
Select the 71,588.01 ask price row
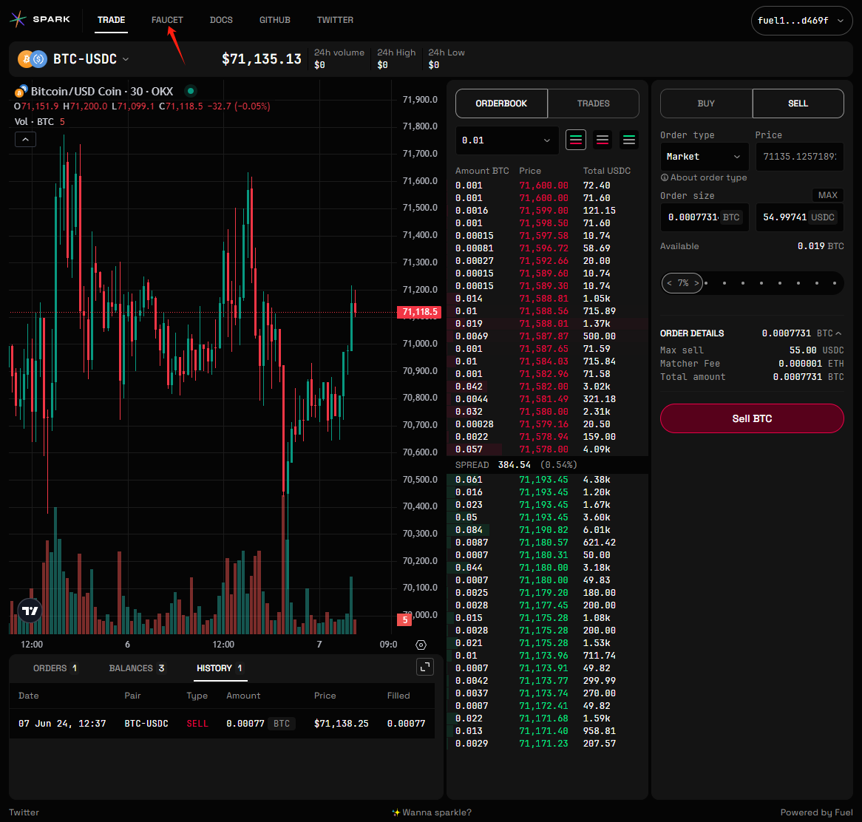coord(548,324)
